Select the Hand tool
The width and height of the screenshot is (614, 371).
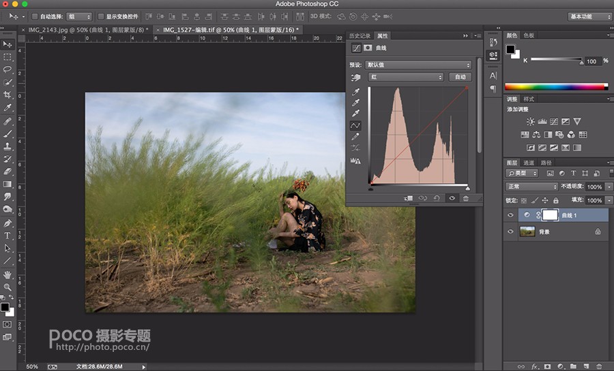pyautogui.click(x=8, y=274)
